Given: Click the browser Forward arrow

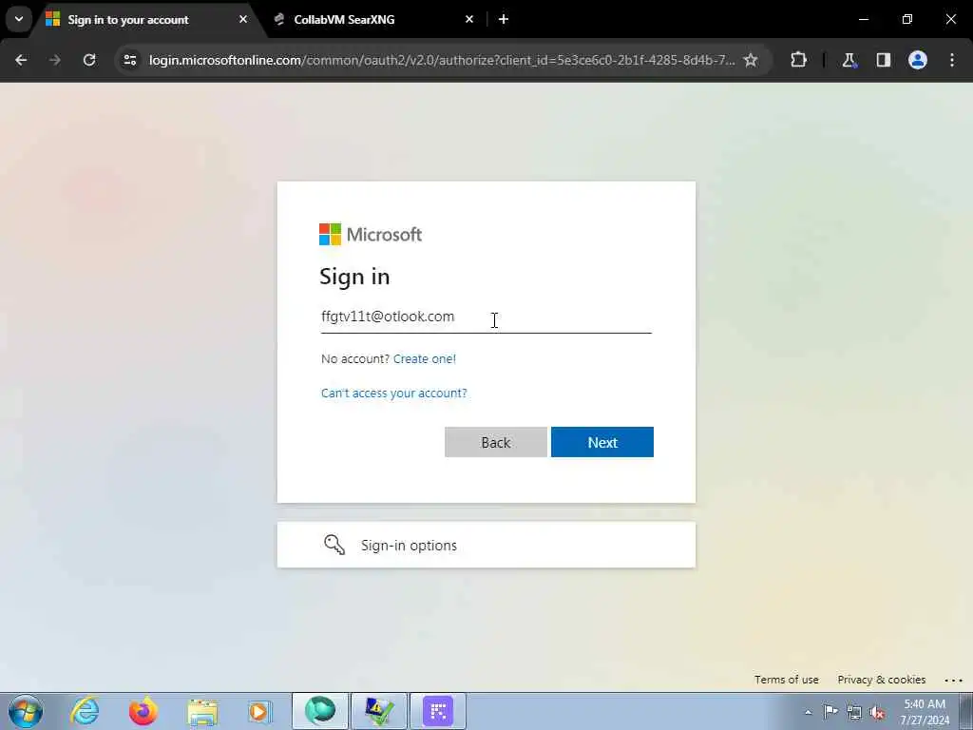Looking at the screenshot, I should [55, 60].
